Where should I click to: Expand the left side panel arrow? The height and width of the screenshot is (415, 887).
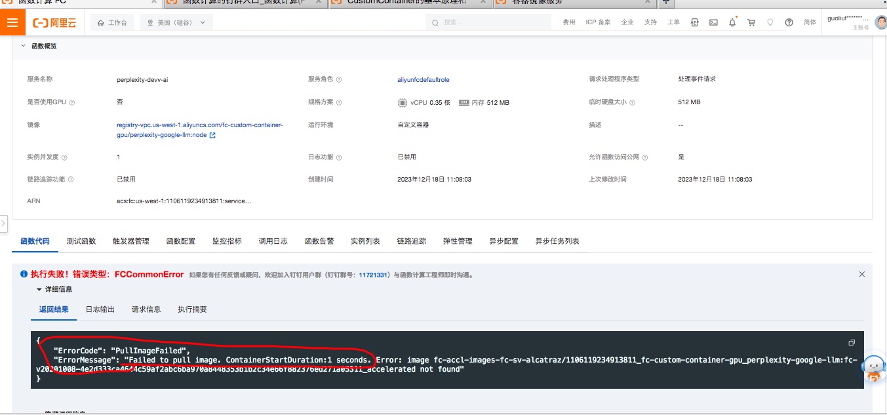click(x=3, y=223)
